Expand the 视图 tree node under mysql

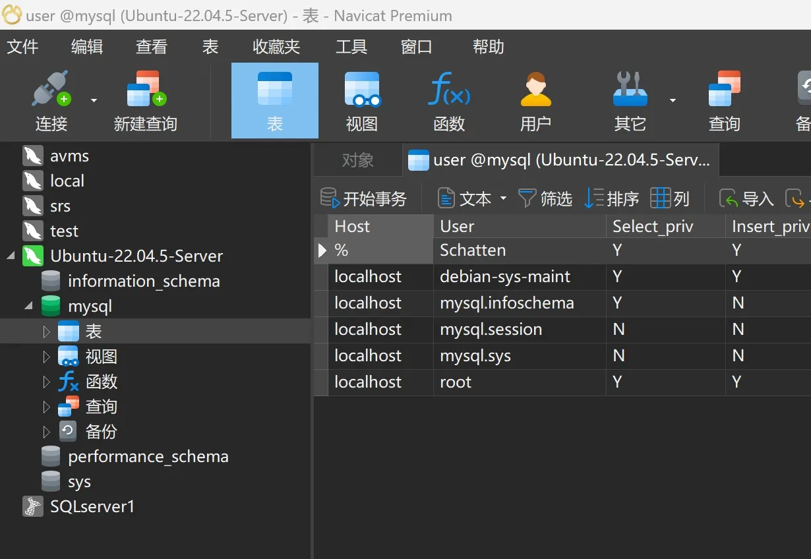coord(46,357)
